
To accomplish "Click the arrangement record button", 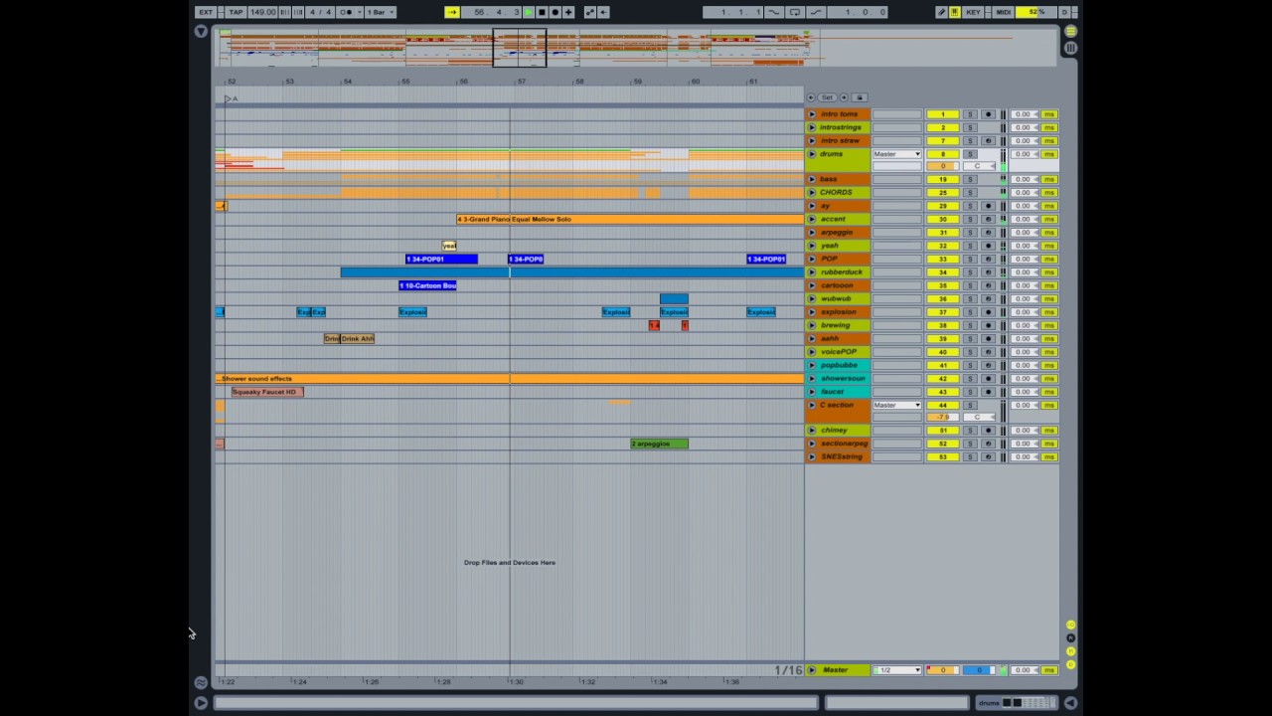I will [555, 12].
